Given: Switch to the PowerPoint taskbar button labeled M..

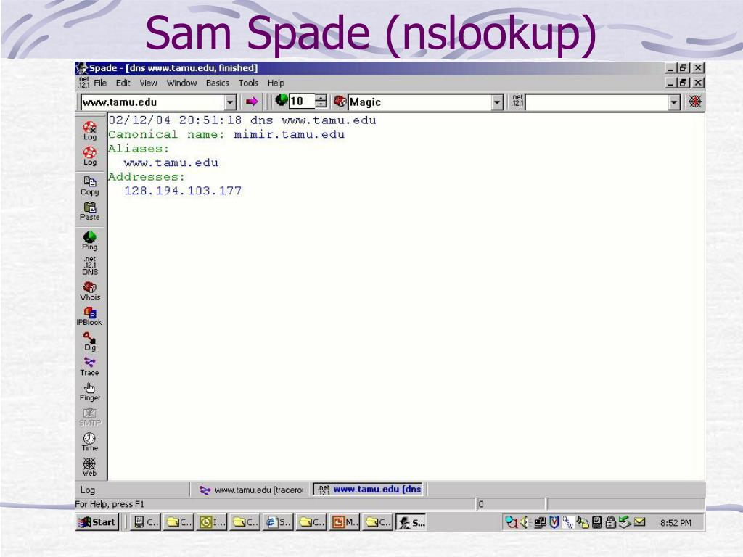Looking at the screenshot, I should point(345,522).
